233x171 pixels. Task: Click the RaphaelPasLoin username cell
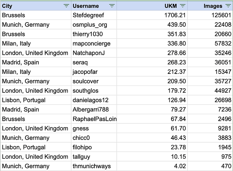(94, 119)
